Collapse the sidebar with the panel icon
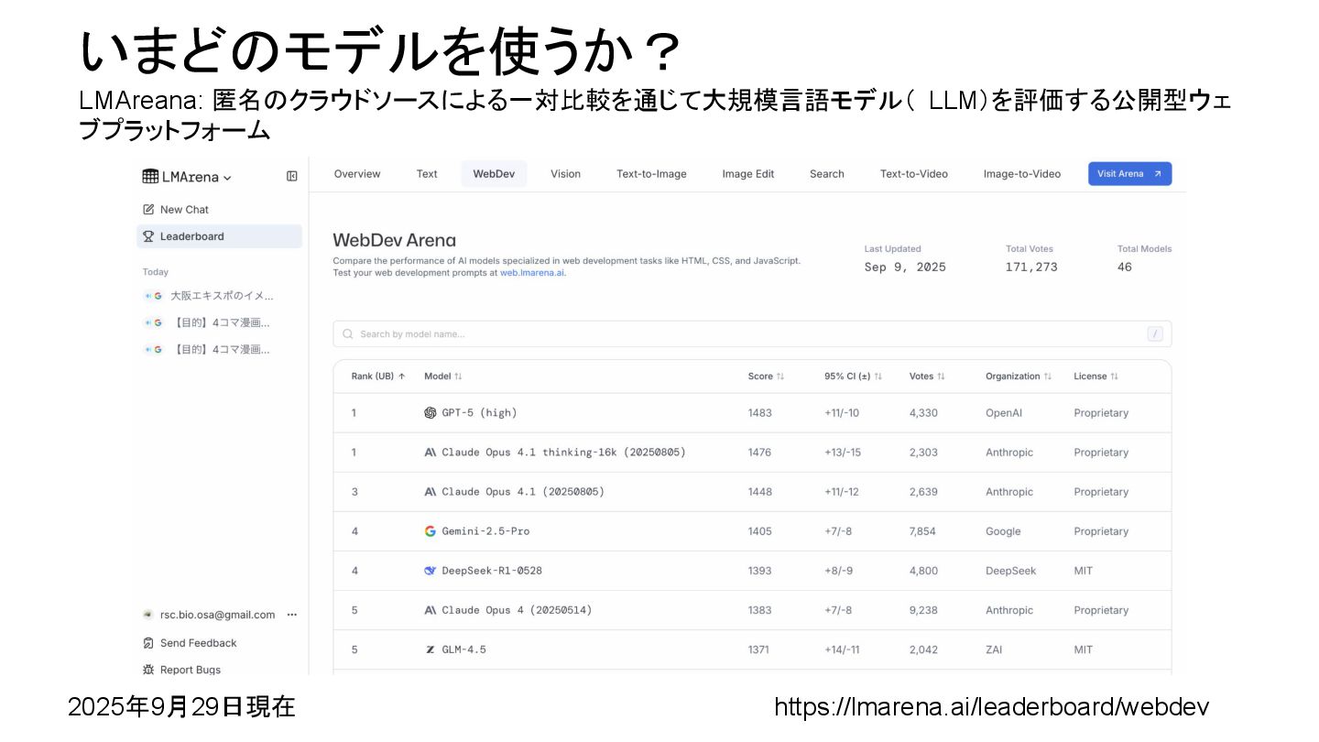 point(292,176)
